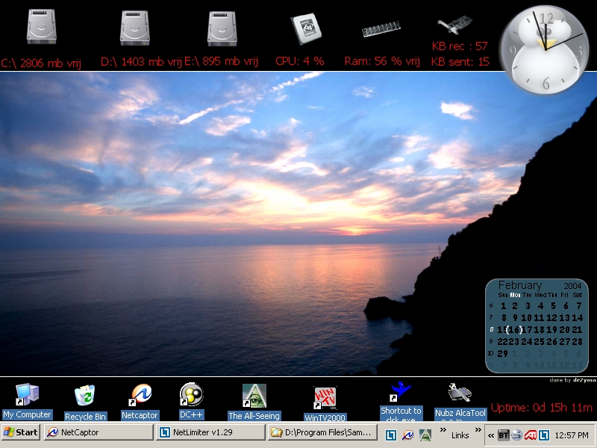Click the E: hard drive icon
This screenshot has height=448, width=597.
pos(222,28)
